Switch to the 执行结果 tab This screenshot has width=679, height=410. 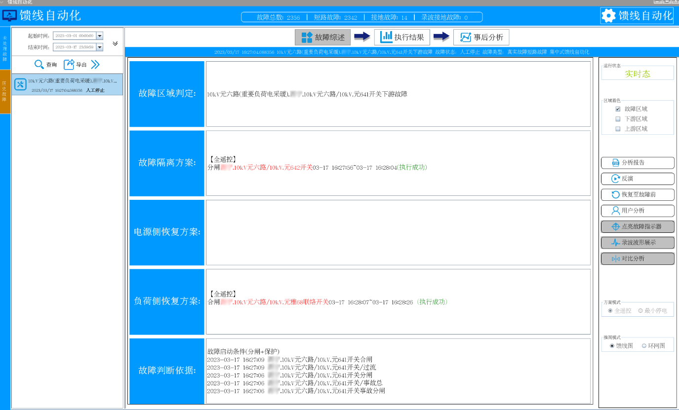[402, 37]
